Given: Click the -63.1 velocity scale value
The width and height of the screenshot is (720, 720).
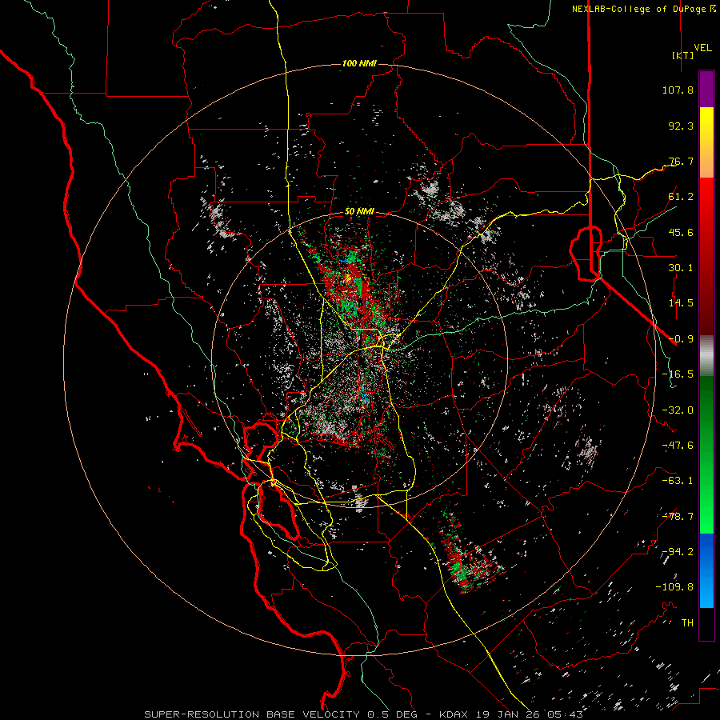Looking at the screenshot, I should (x=678, y=481).
